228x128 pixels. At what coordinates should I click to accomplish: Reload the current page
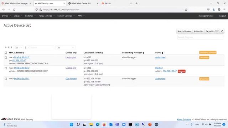click(14, 10)
